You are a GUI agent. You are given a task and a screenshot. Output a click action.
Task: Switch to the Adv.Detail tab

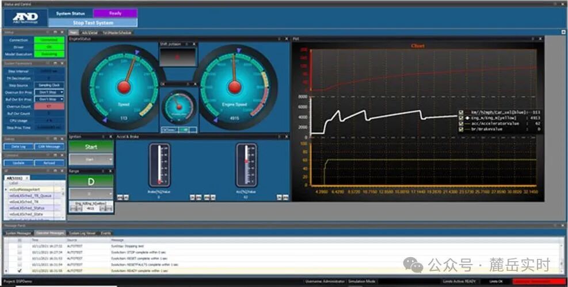[90, 33]
